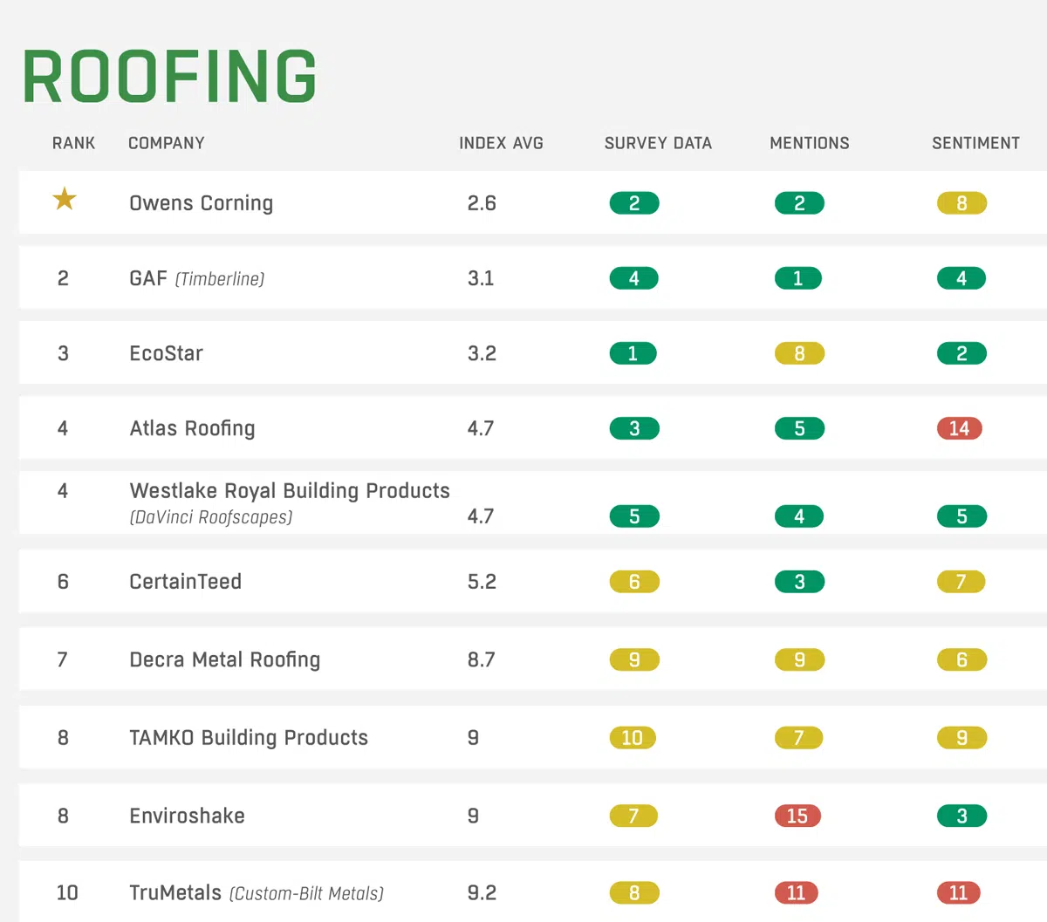Click Owens Corning survey data badge 2
The image size is (1047, 922).
pyautogui.click(x=634, y=203)
